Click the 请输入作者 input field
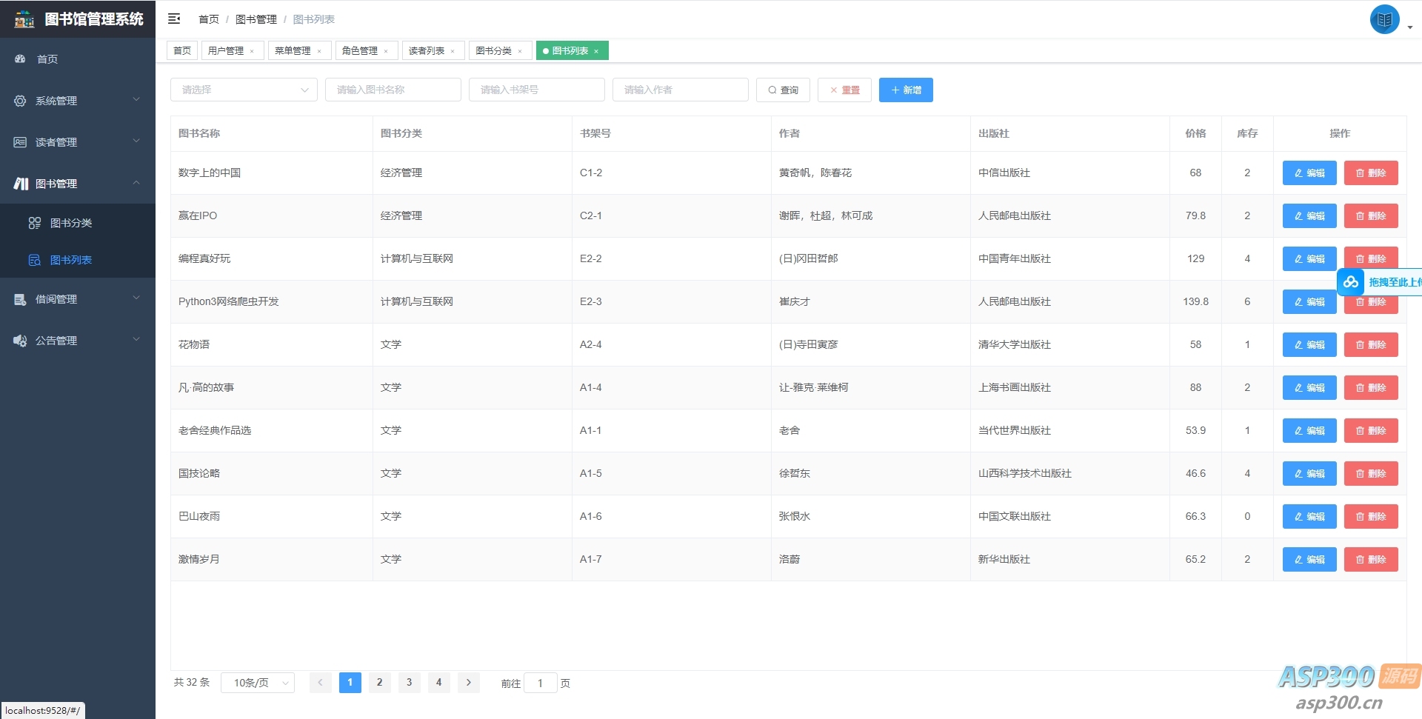1422x719 pixels. coord(680,90)
